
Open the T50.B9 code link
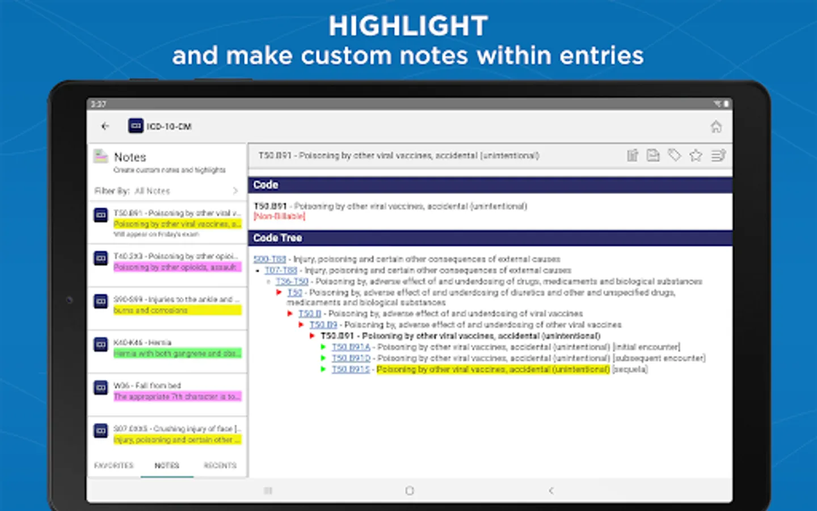pos(323,325)
